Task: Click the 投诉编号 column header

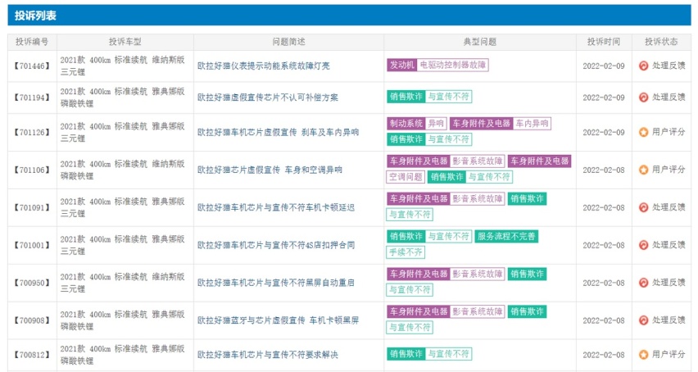Action: 32,42
